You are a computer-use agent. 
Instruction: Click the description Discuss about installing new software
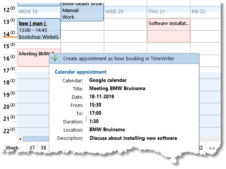(133, 138)
